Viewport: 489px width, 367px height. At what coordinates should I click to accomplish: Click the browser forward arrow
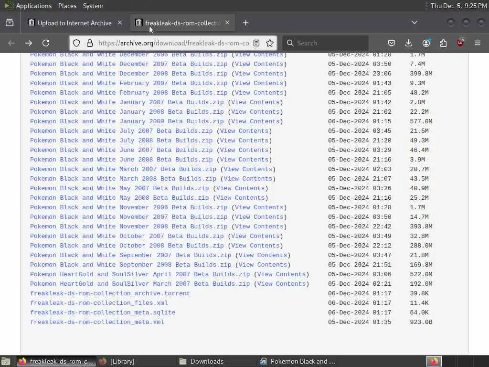coord(29,43)
